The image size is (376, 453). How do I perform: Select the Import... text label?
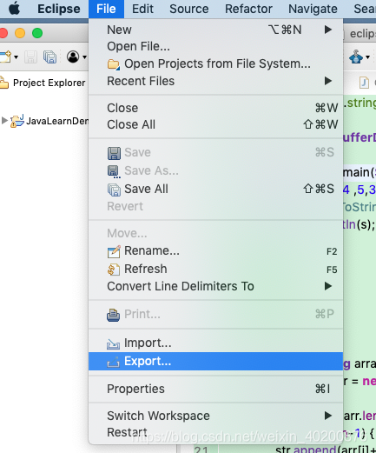coord(148,343)
